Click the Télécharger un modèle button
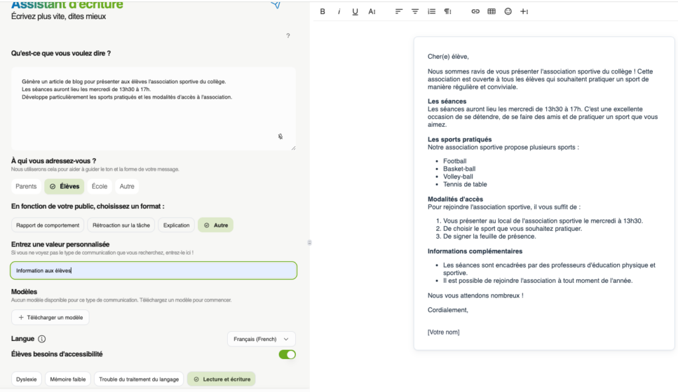Viewport: 678px width, 392px height. 50,317
